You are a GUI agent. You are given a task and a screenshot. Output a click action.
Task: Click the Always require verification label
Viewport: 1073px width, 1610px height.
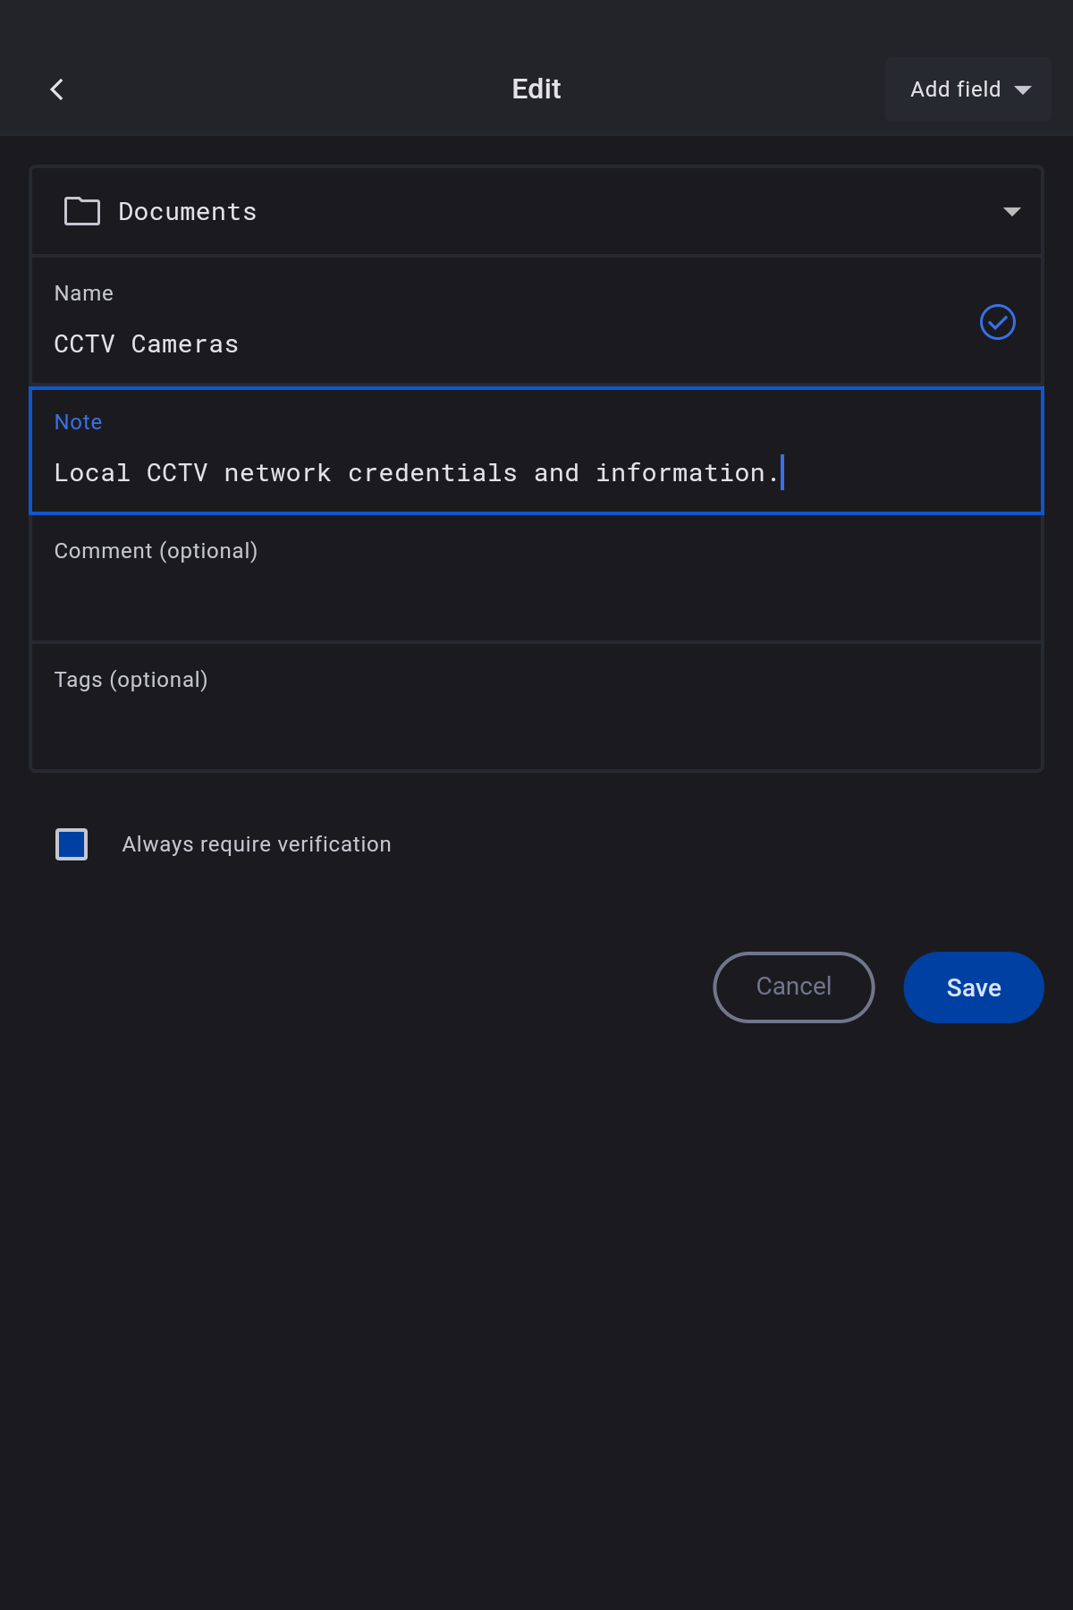click(x=257, y=844)
